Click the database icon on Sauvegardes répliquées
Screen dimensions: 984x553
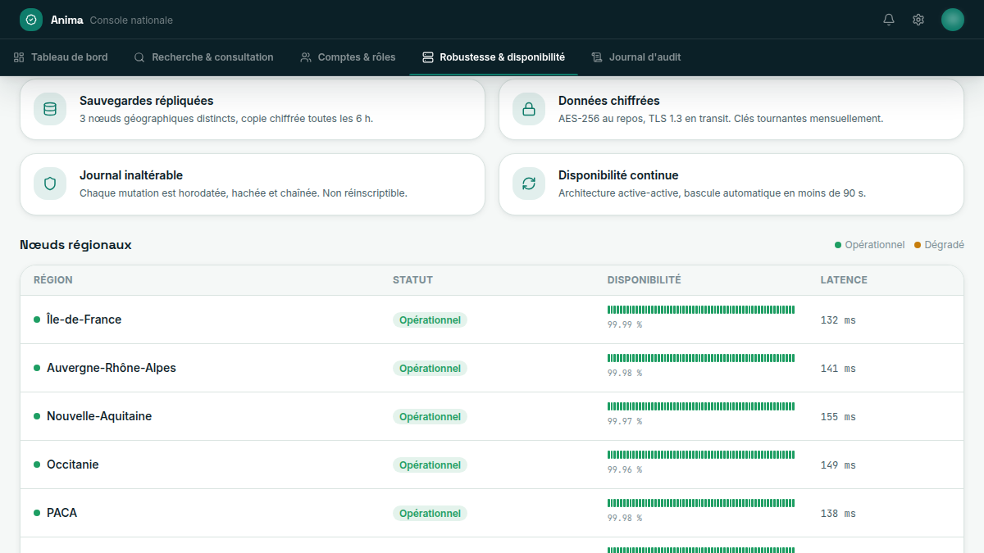pyautogui.click(x=50, y=109)
